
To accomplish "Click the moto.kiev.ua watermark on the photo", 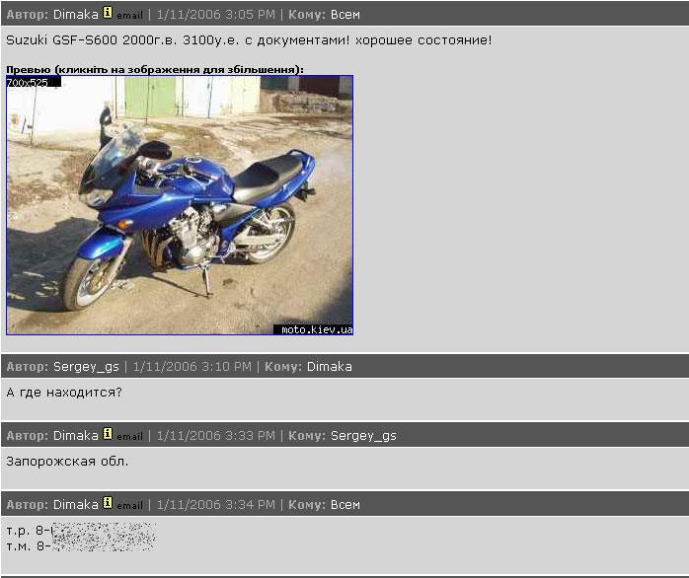I will [317, 329].
